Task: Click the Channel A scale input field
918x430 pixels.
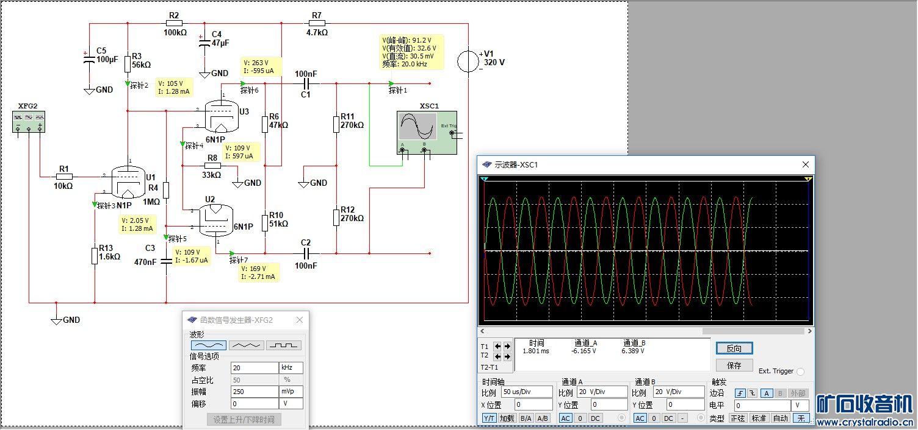Action: (x=602, y=392)
